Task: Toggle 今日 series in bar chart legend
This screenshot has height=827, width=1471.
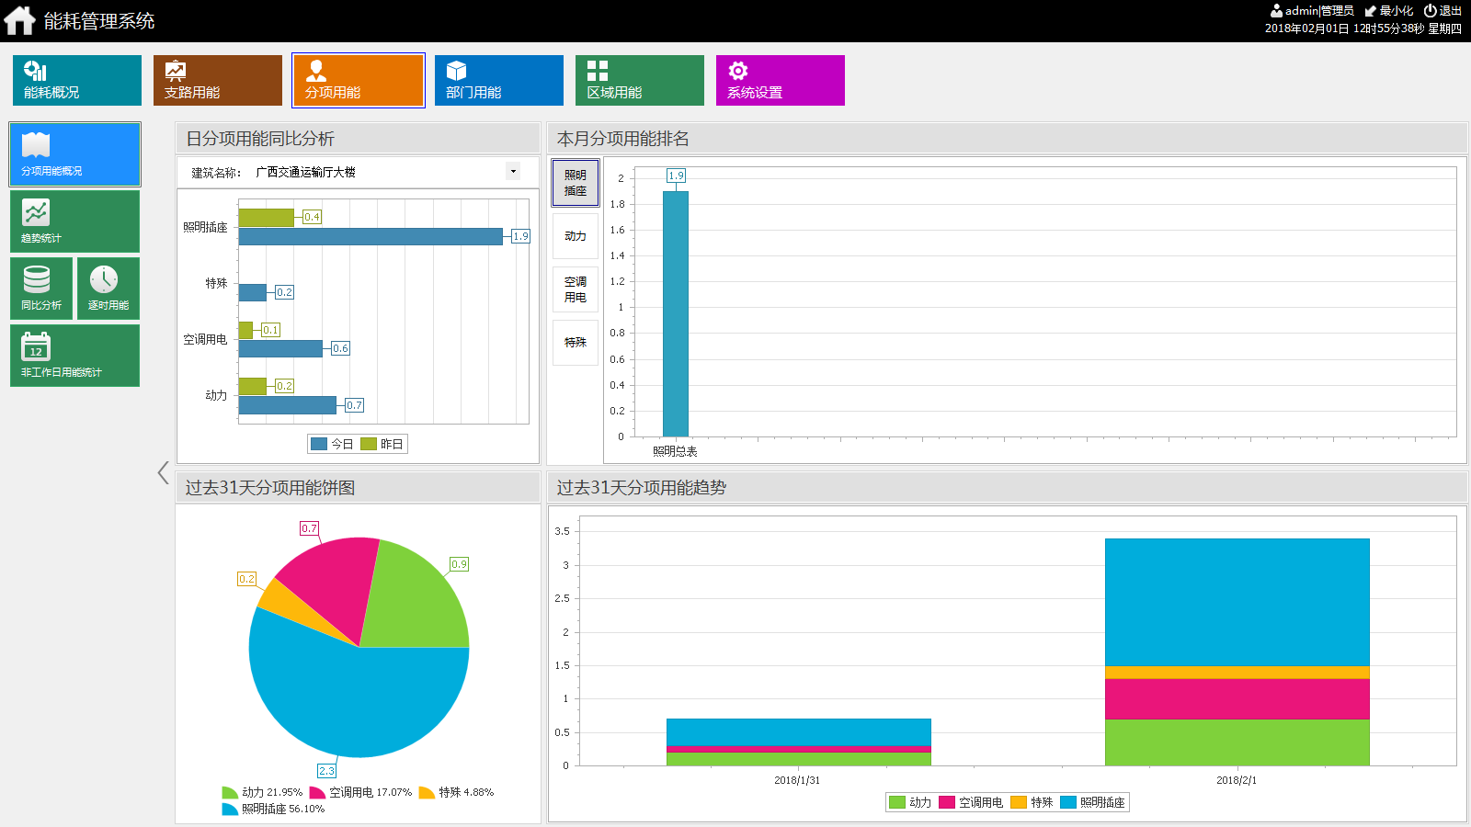Action: click(x=332, y=444)
